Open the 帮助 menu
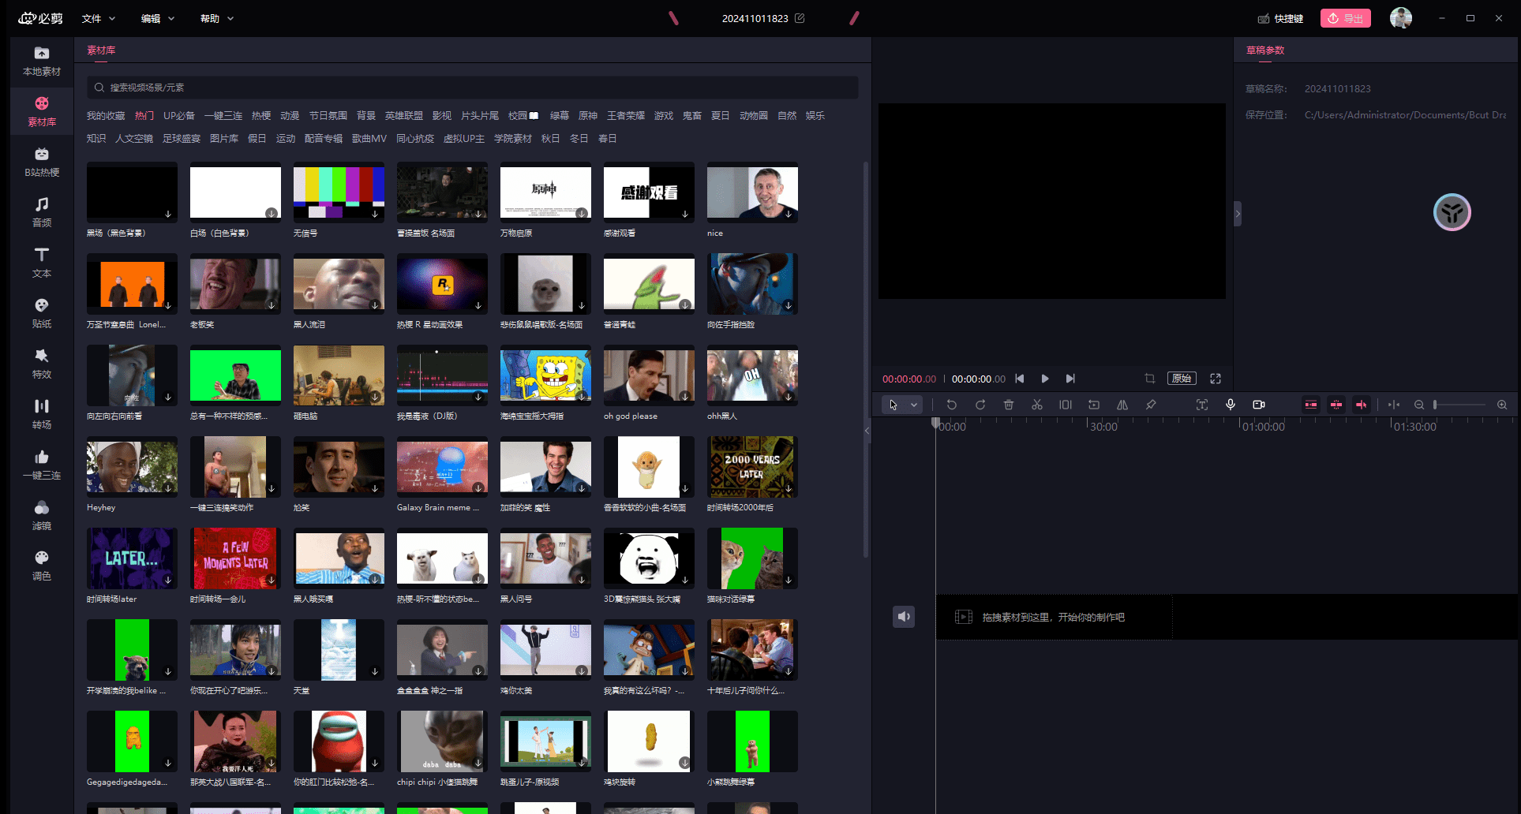Viewport: 1521px width, 814px height. point(216,18)
